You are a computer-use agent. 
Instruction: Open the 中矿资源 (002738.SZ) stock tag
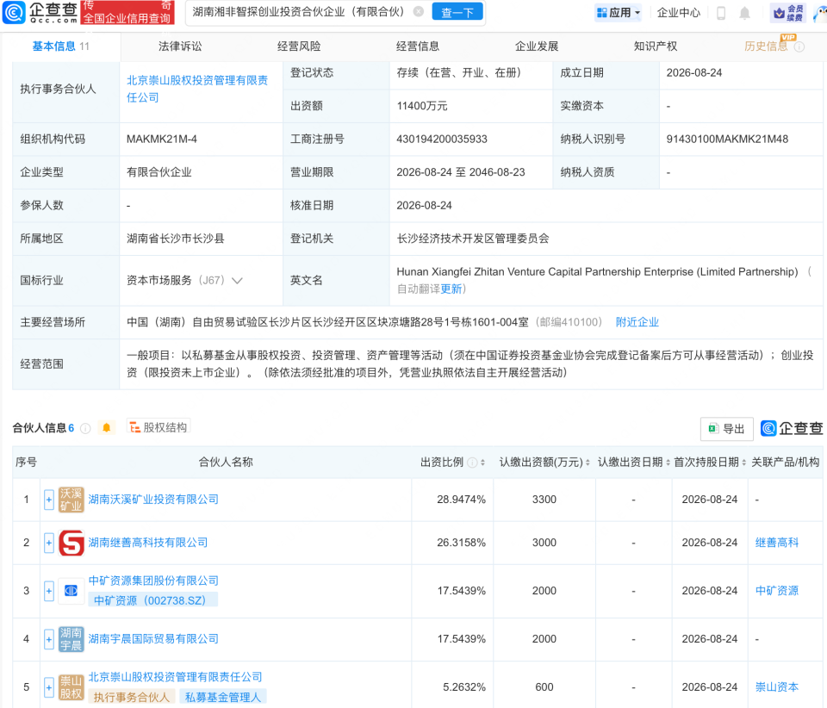click(152, 600)
